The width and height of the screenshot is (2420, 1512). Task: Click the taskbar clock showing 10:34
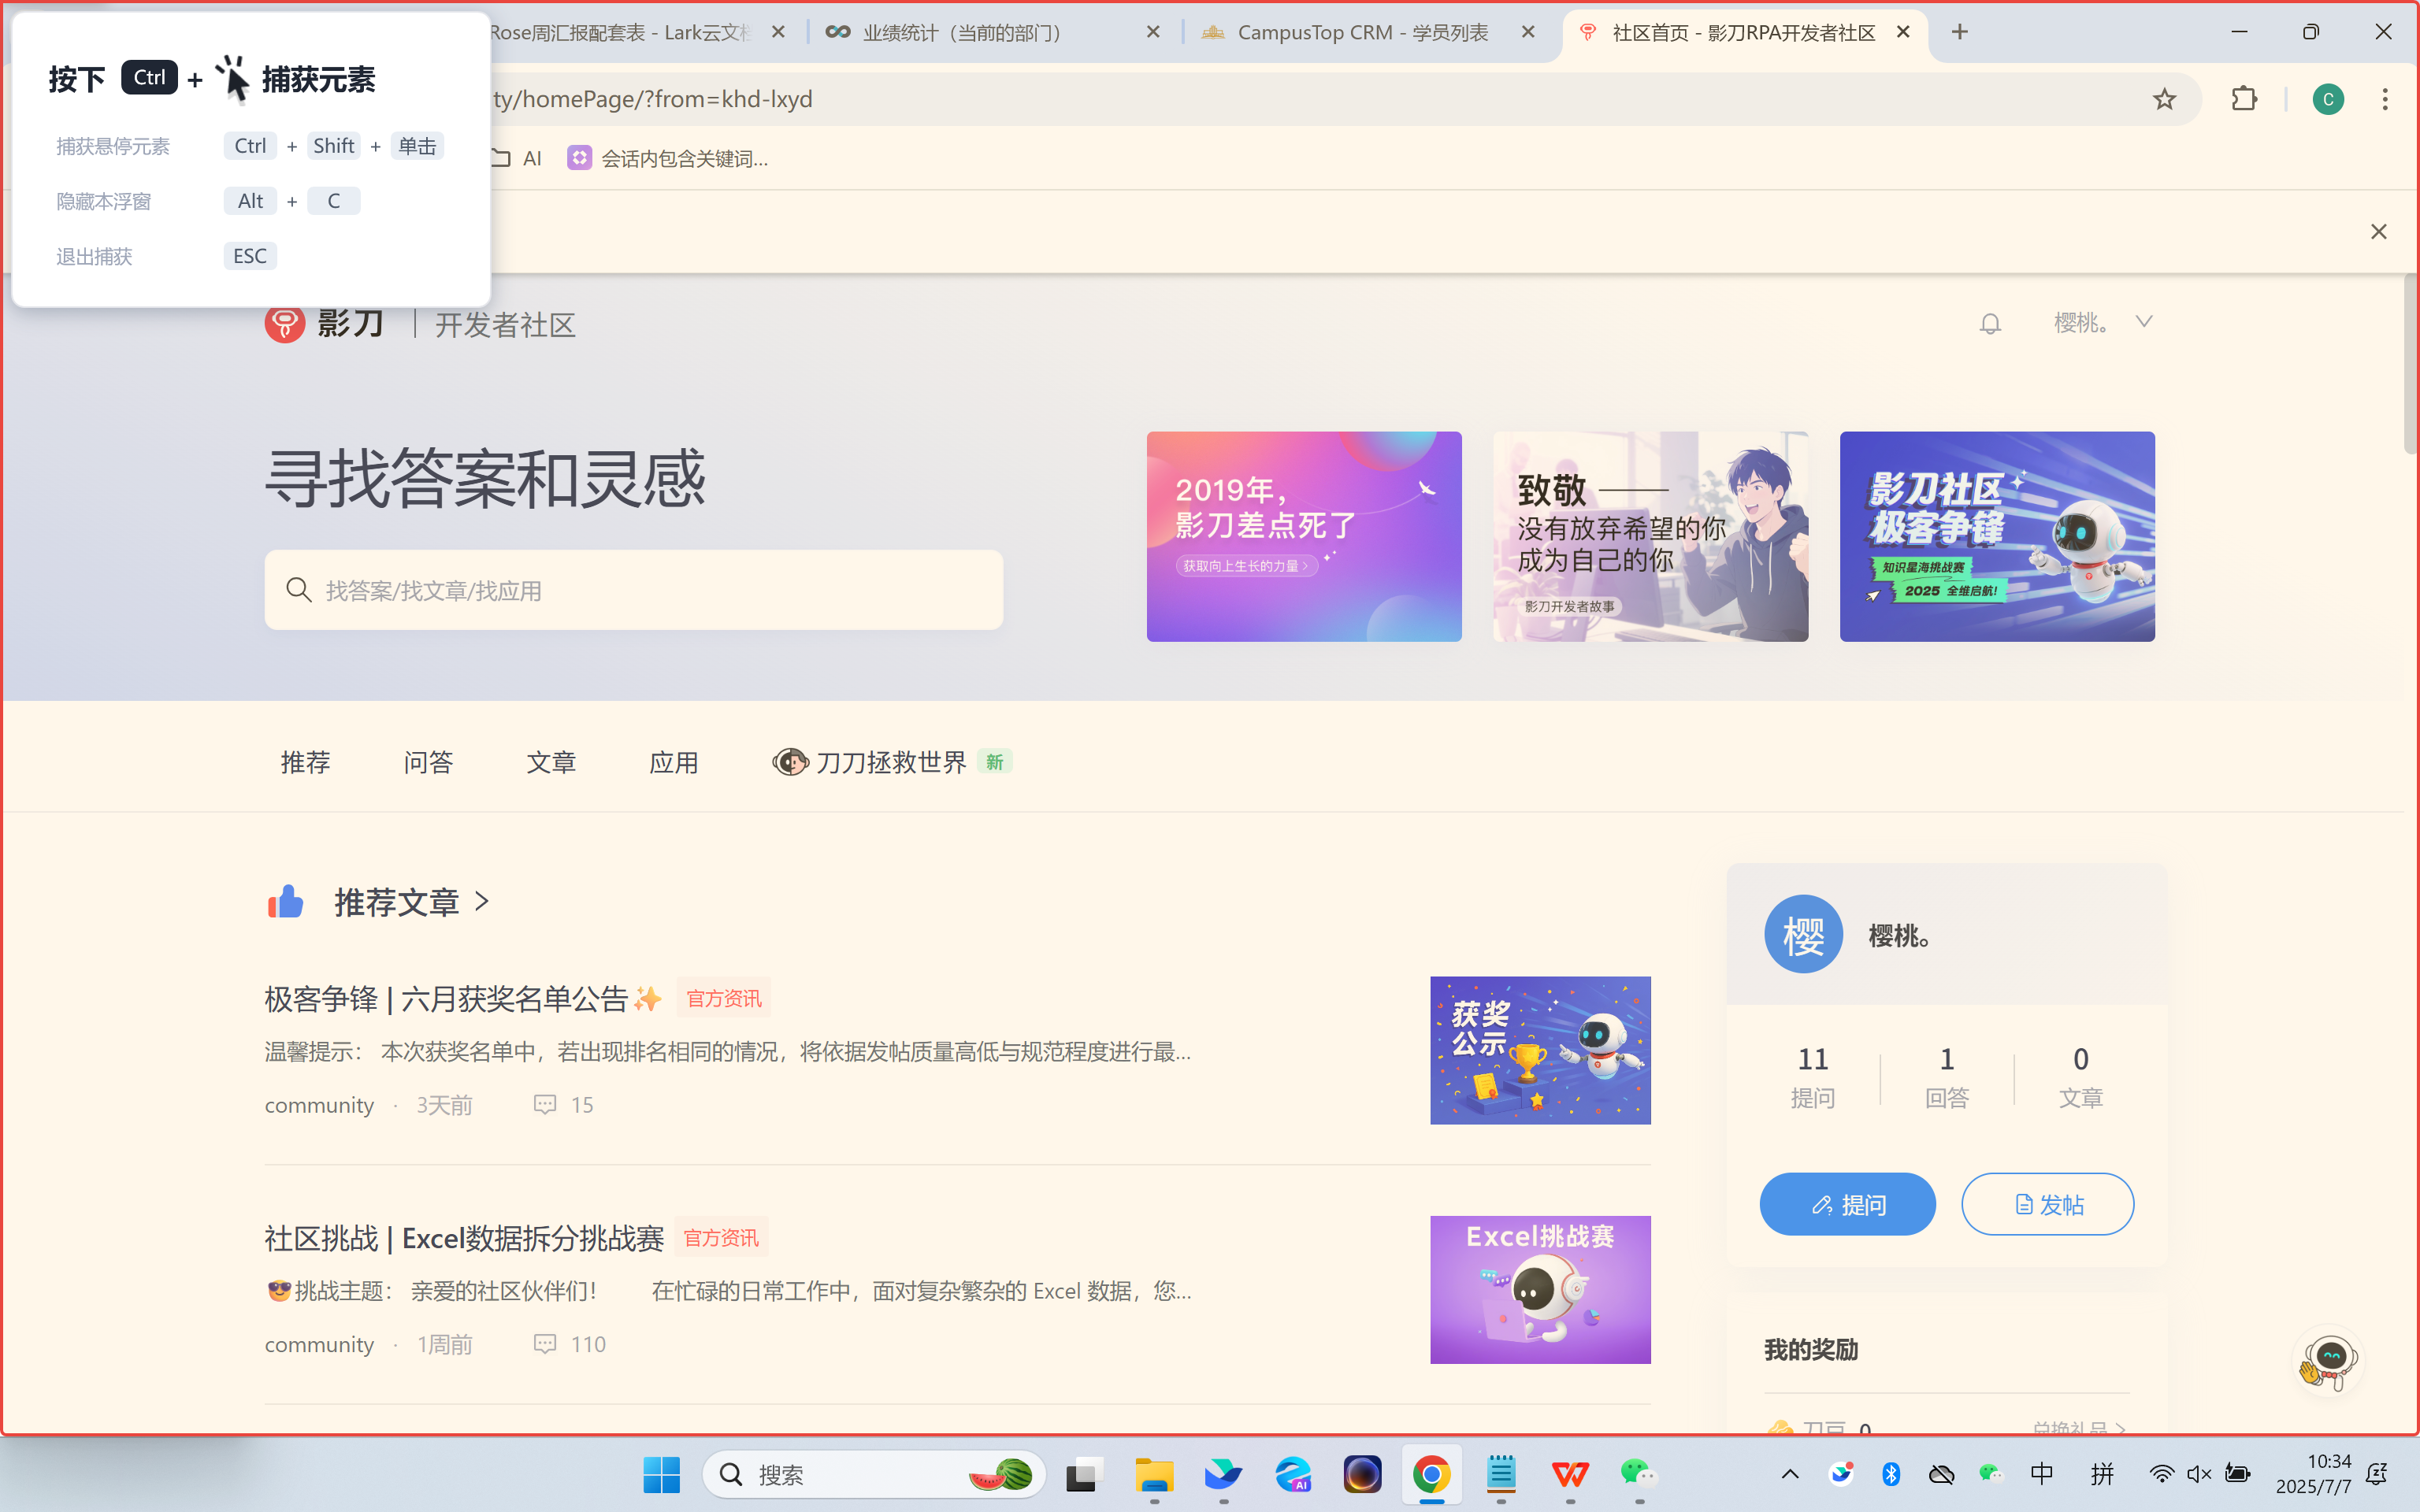click(2312, 1474)
